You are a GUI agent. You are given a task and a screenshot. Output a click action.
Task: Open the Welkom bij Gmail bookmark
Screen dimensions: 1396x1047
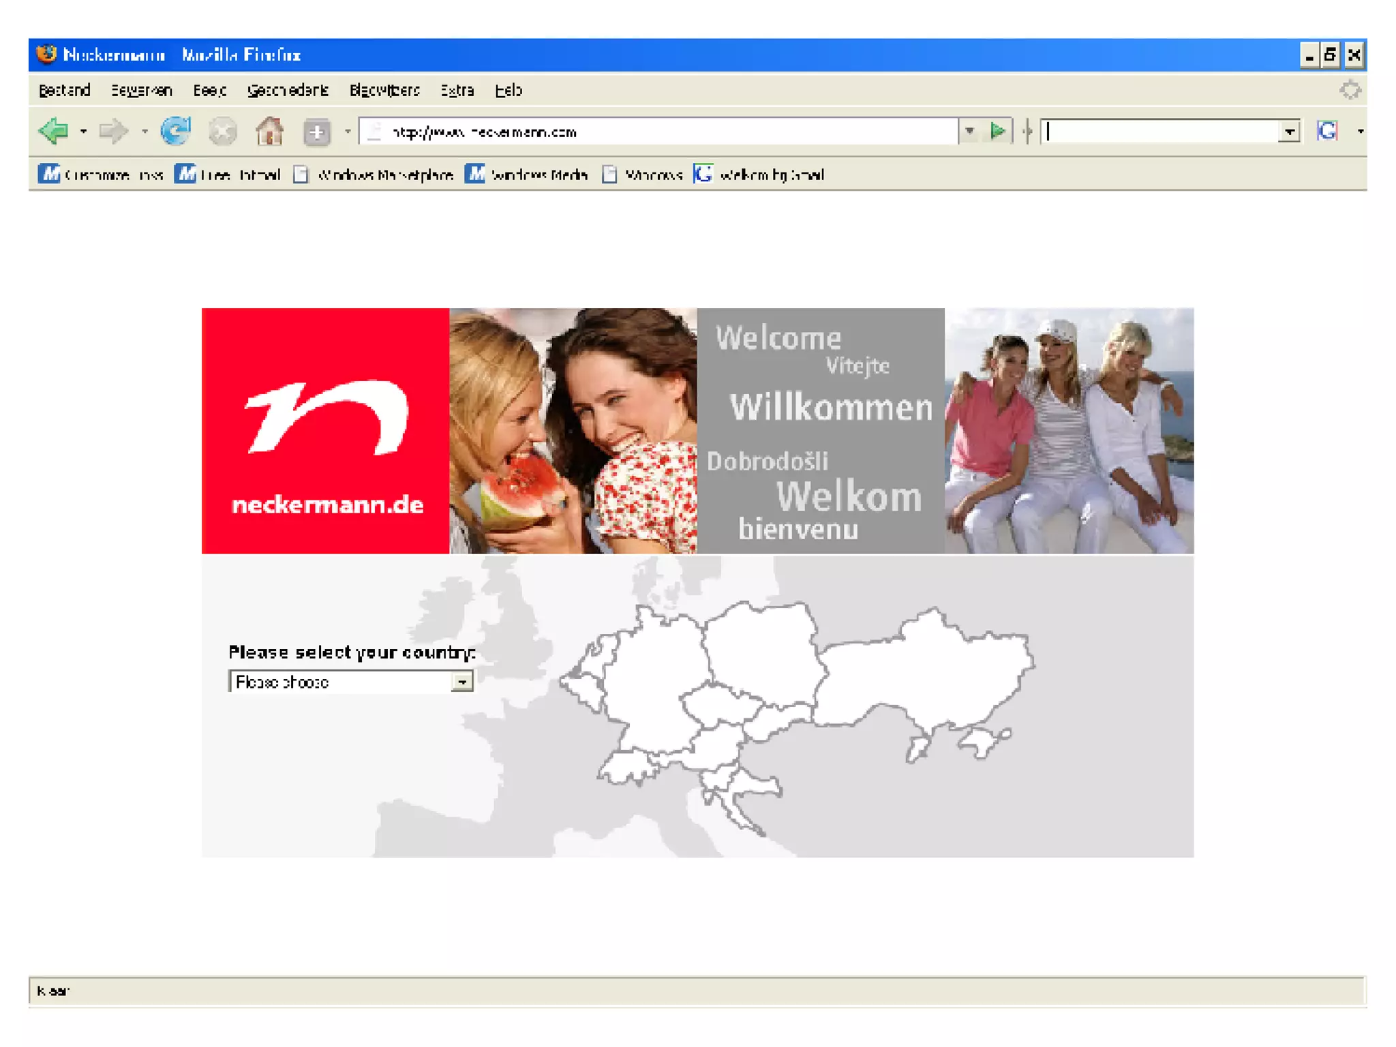(x=759, y=175)
